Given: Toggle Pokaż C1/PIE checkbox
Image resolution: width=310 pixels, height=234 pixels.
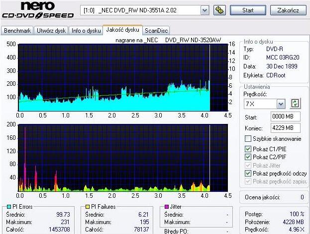Looking at the screenshot, I should [248, 149].
